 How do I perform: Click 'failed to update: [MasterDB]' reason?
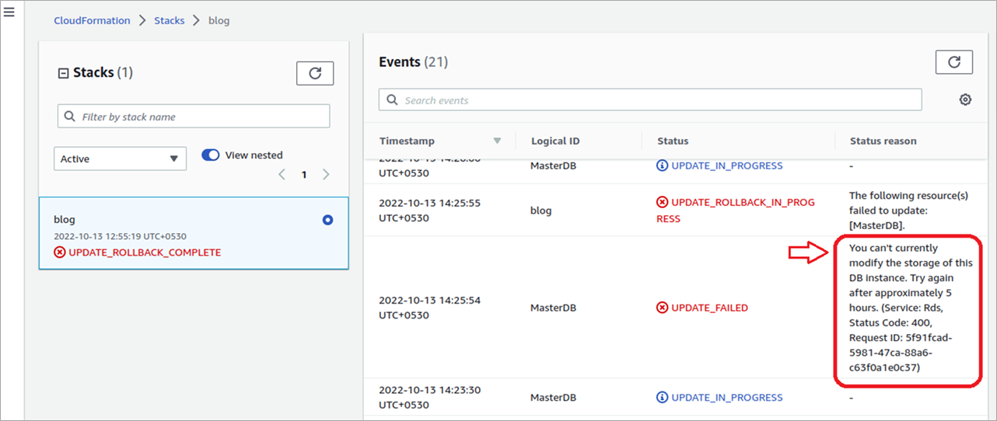[908, 210]
